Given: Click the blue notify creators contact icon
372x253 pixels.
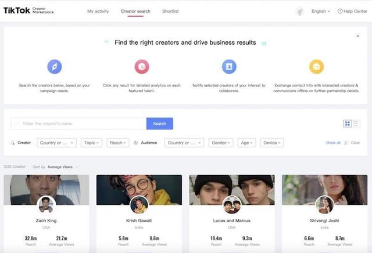Looking at the screenshot, I should [x=229, y=67].
